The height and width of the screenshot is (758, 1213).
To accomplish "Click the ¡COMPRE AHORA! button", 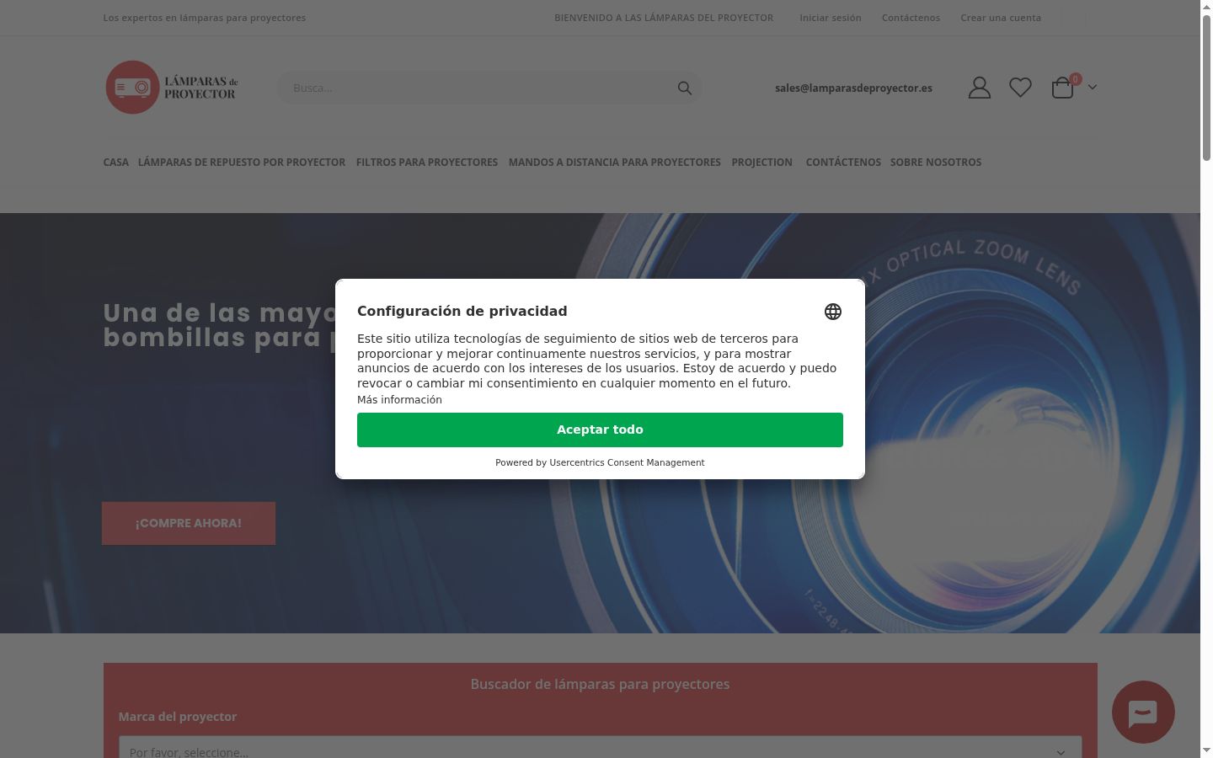I will [x=189, y=523].
